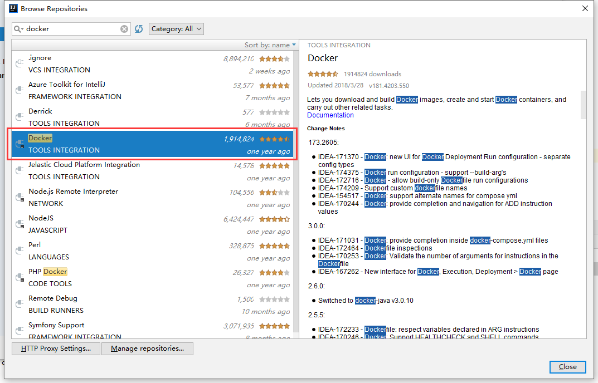Select the .ignore plugin
Viewport: 598px width, 383px height.
click(x=153, y=63)
